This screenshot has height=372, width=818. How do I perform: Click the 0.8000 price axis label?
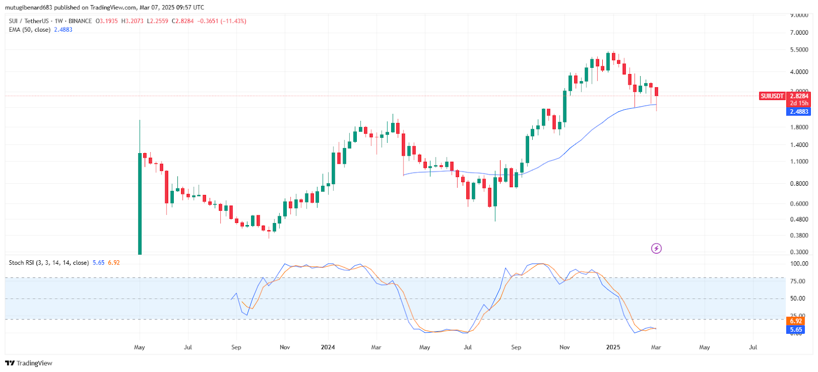coord(799,184)
